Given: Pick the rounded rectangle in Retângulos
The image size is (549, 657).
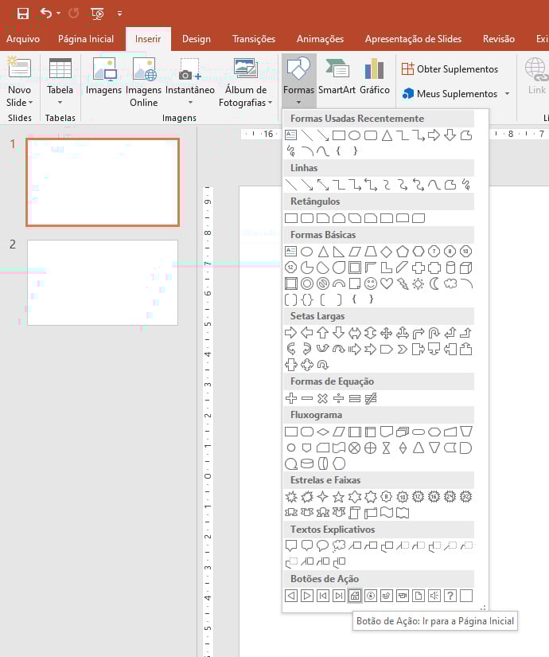Looking at the screenshot, I should pyautogui.click(x=307, y=218).
